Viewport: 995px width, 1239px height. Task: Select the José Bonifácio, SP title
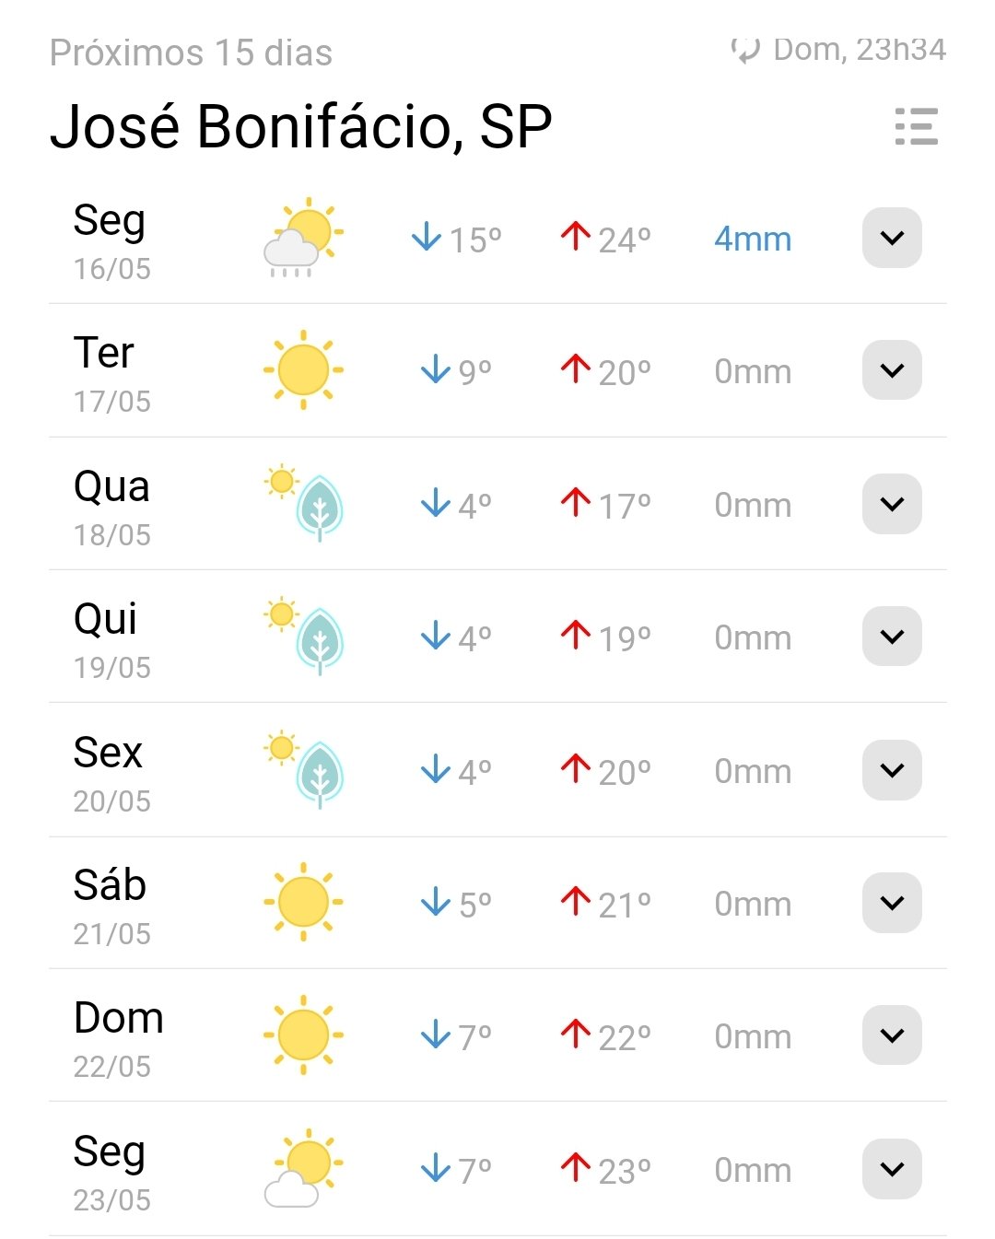(x=301, y=126)
